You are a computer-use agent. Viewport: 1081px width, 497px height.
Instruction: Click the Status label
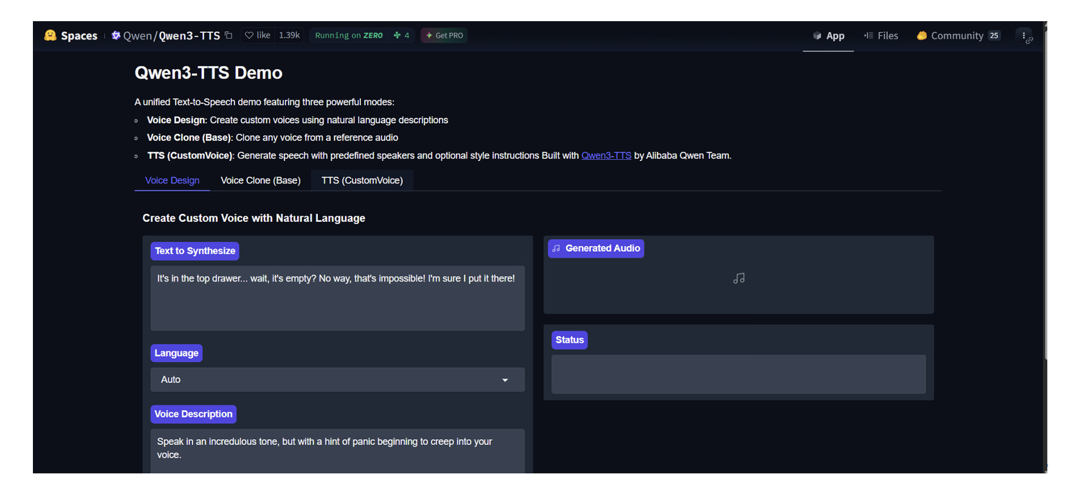(x=570, y=340)
